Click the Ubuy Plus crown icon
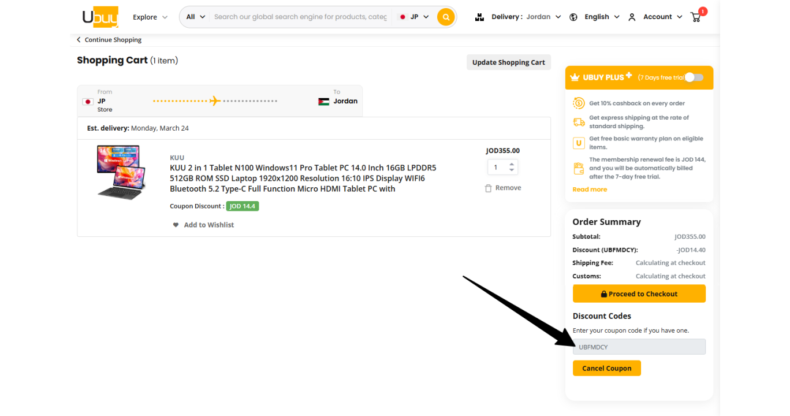Screen dimensions: 790x416 575,77
